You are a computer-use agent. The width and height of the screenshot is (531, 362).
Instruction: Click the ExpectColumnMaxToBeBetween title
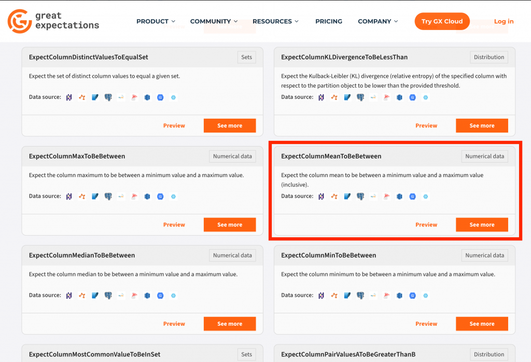[x=77, y=156]
